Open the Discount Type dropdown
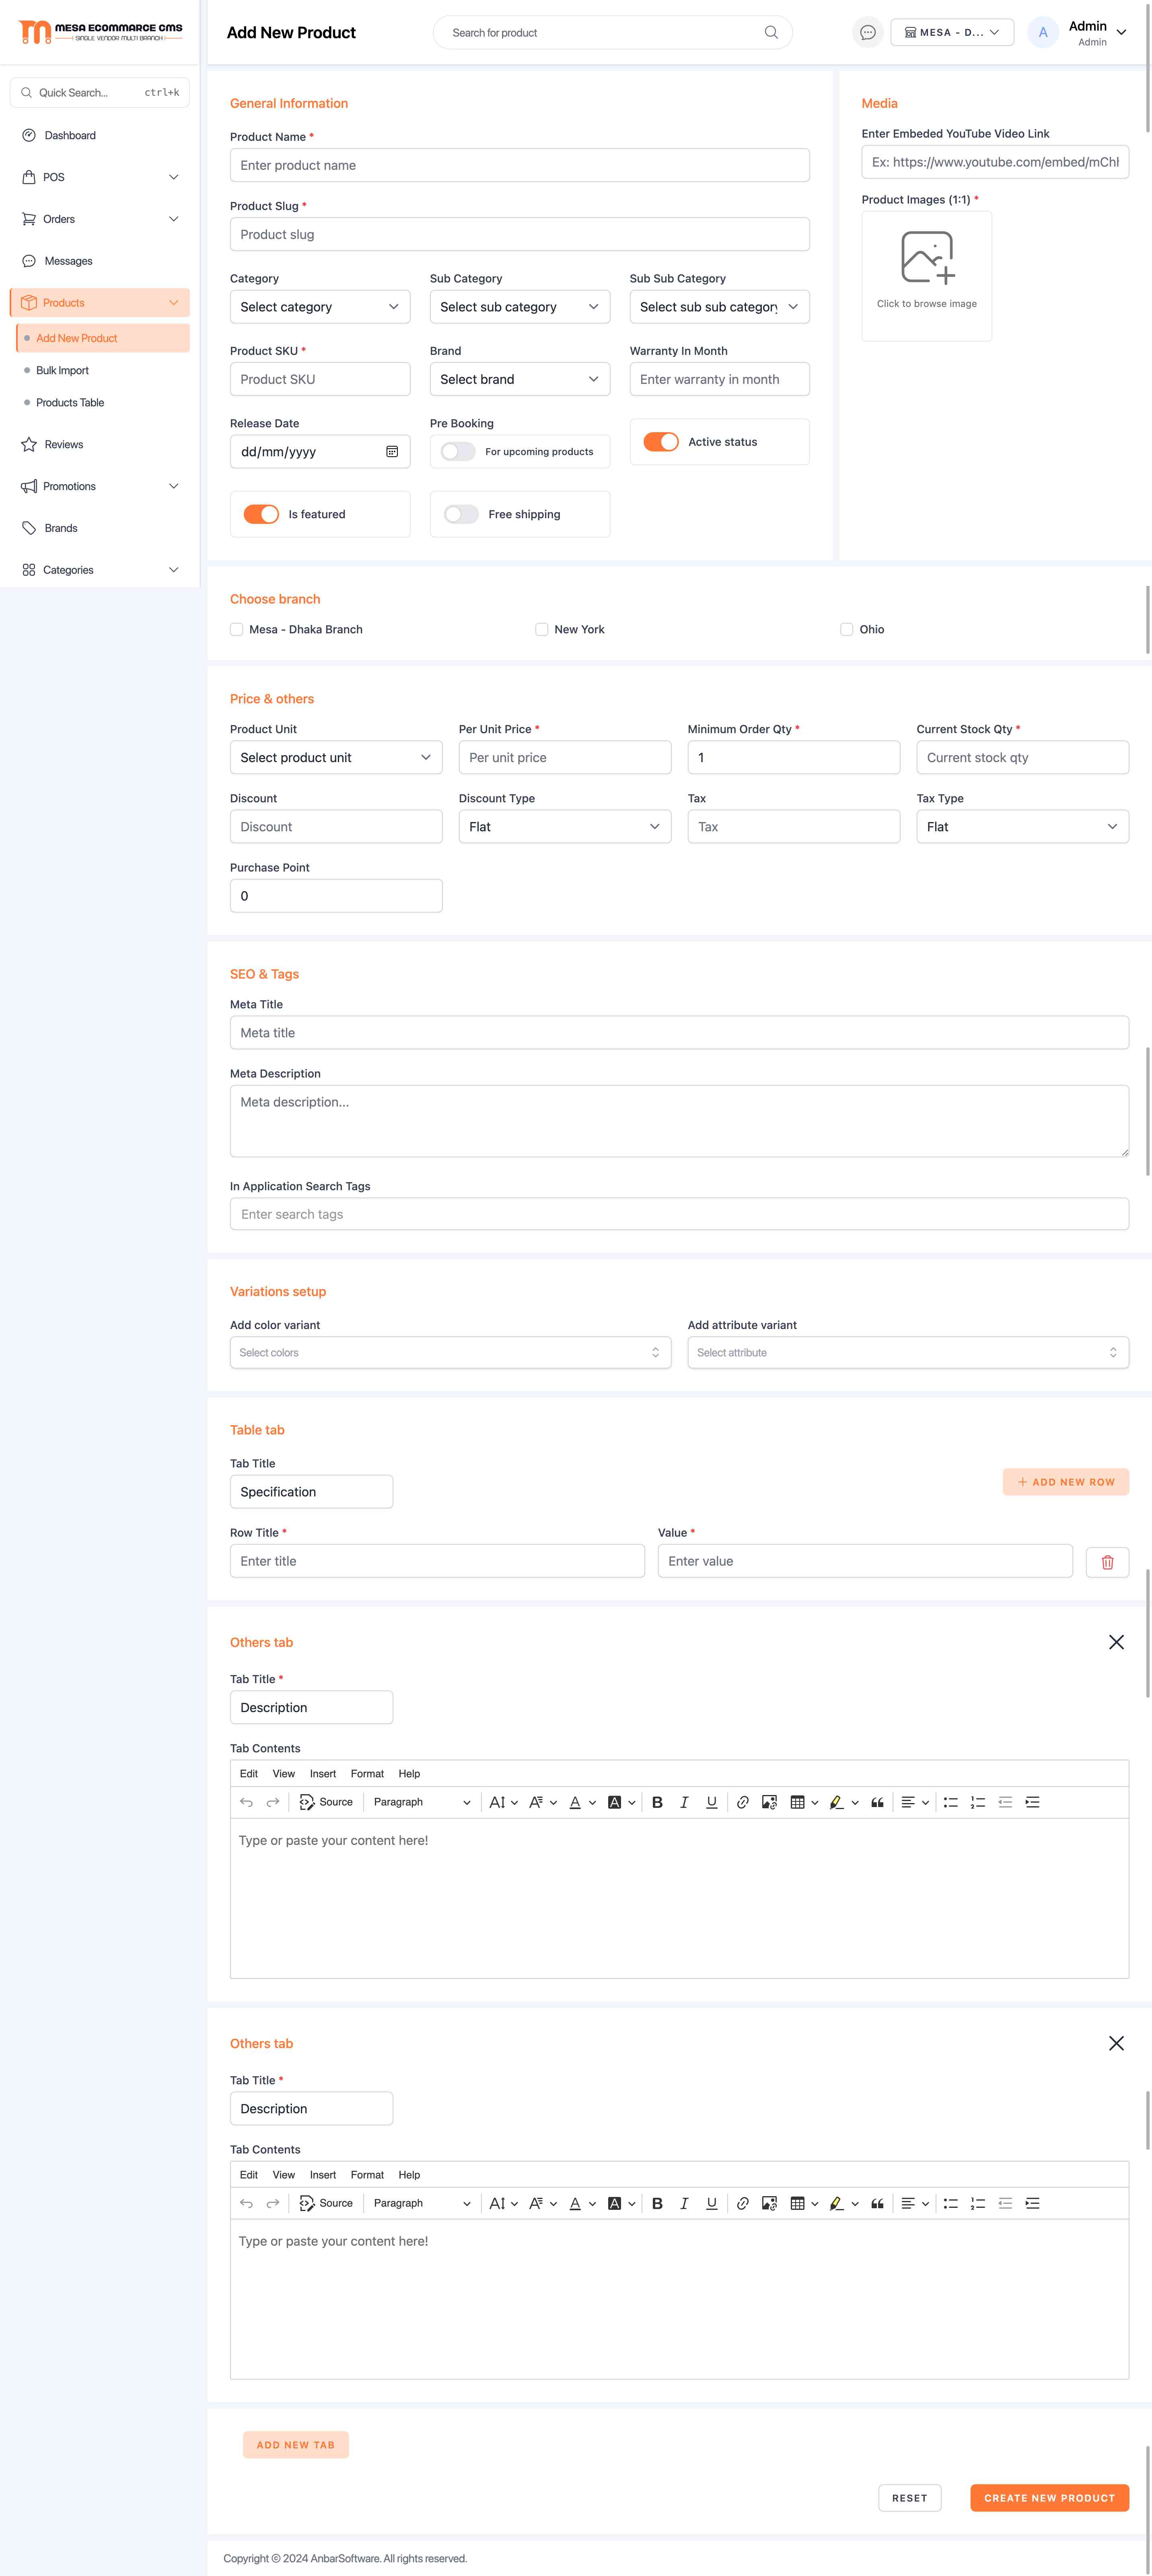The height and width of the screenshot is (2576, 1152). coord(565,826)
